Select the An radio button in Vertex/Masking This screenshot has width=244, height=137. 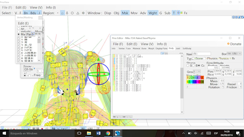(19, 29)
